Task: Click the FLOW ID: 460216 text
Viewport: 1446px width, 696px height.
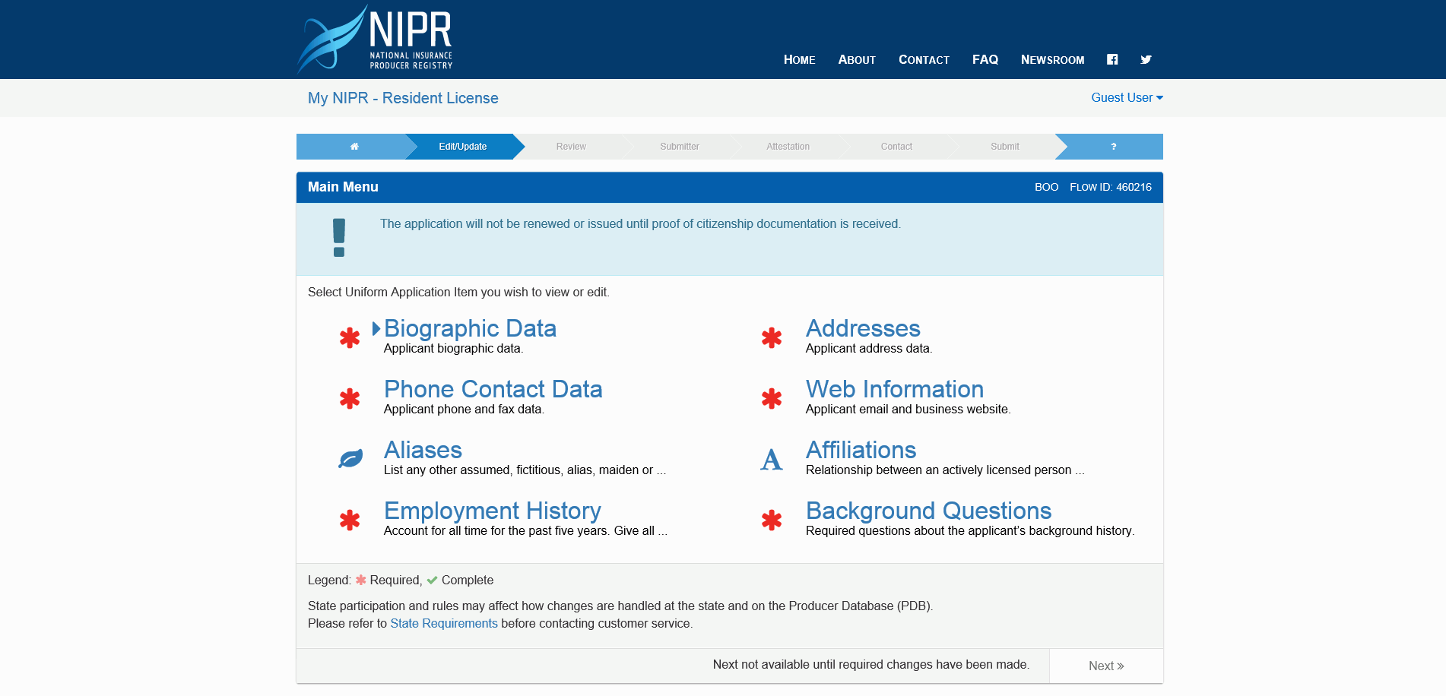Action: tap(1111, 187)
